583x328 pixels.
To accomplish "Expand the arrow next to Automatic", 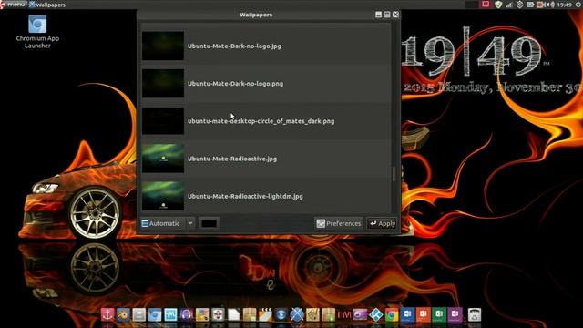I will click(190, 223).
